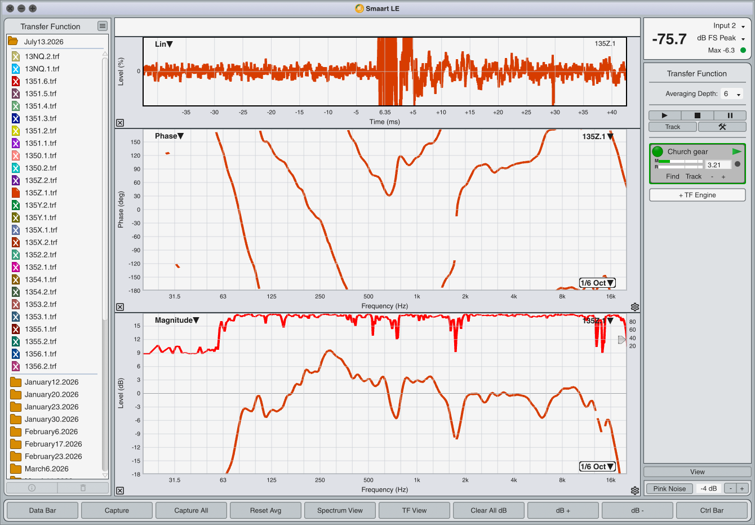Click the Spectrum View button
Viewport: 755px width, 525px height.
tap(340, 510)
